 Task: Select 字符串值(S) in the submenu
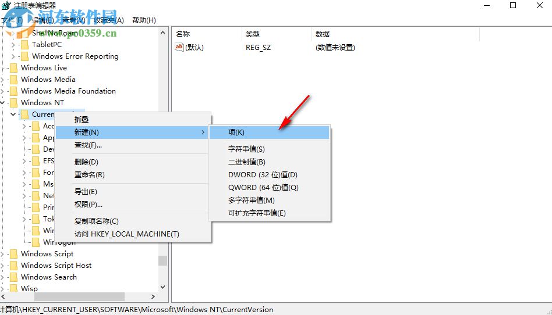pyautogui.click(x=270, y=149)
